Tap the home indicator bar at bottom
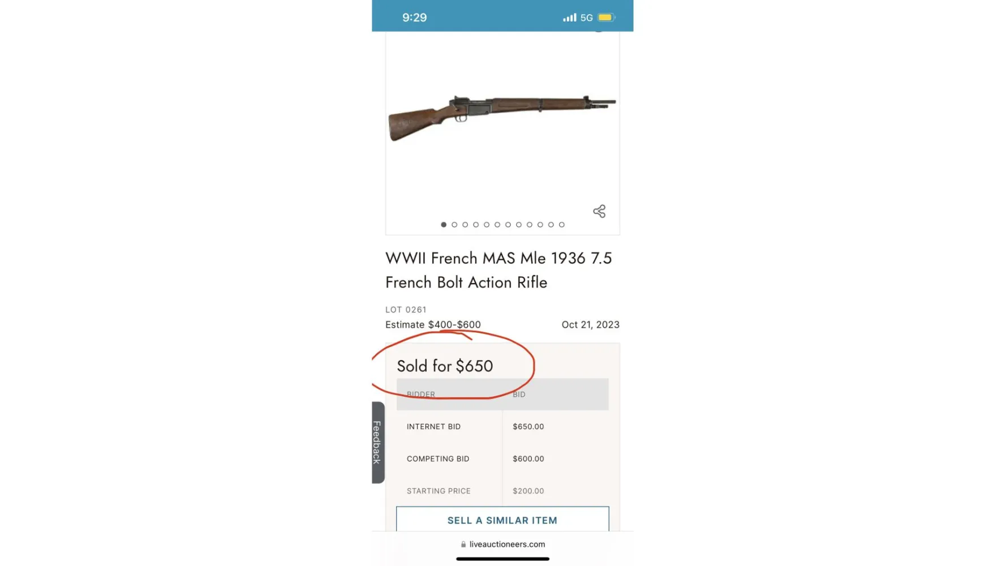 pyautogui.click(x=502, y=559)
